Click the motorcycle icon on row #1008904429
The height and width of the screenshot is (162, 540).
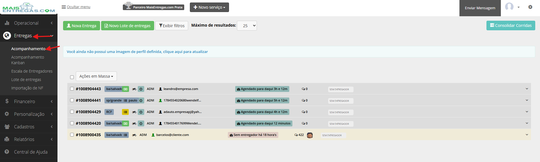click(134, 112)
